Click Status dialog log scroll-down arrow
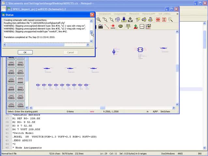The width and height of the screenshot is (208, 156). [x=91, y=41]
